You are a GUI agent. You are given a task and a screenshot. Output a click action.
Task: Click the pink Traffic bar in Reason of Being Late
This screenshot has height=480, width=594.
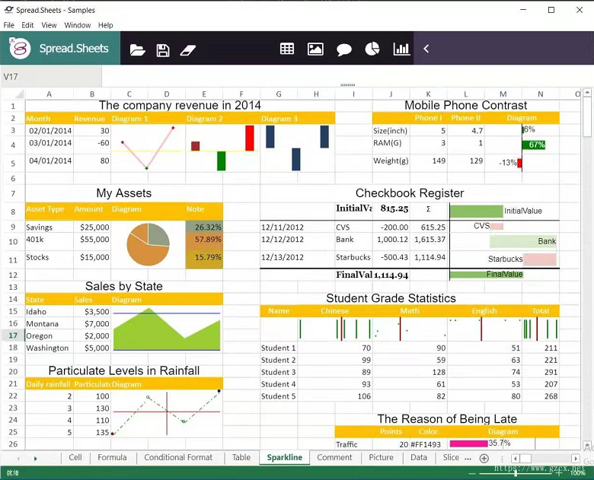(468, 443)
